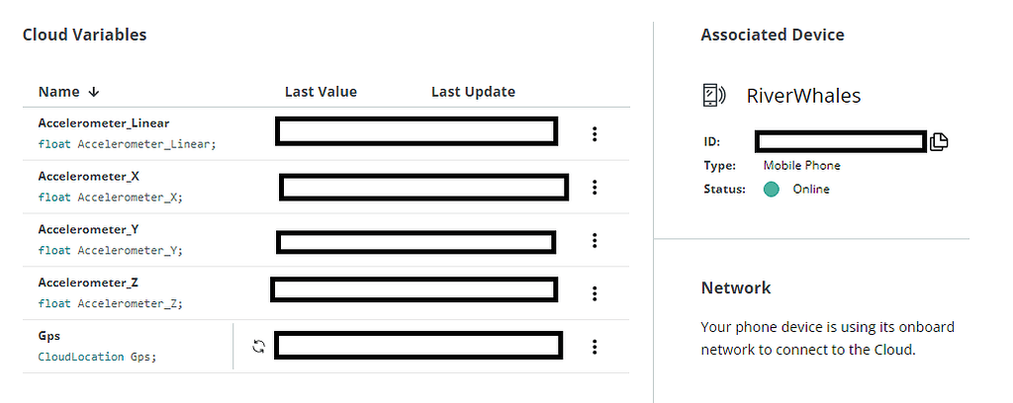1013x403 pixels.
Task: Click the Last Value column header
Action: 321,92
